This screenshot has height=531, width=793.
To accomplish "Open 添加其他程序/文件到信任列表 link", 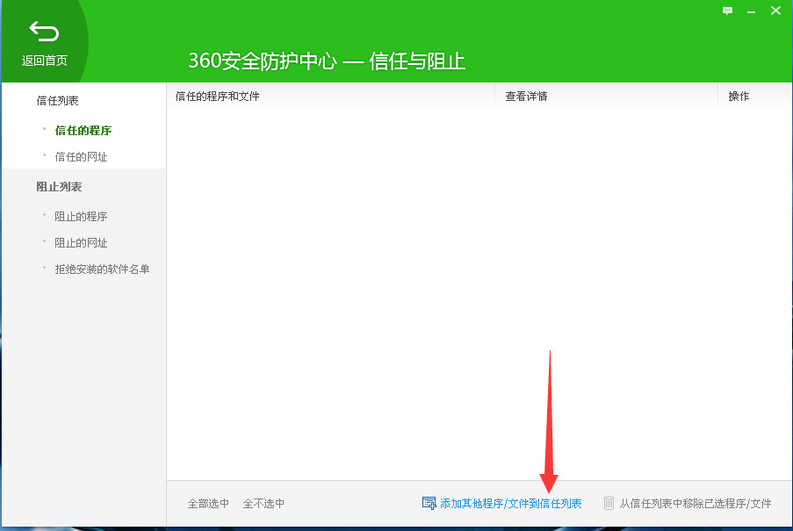I will 508,503.
